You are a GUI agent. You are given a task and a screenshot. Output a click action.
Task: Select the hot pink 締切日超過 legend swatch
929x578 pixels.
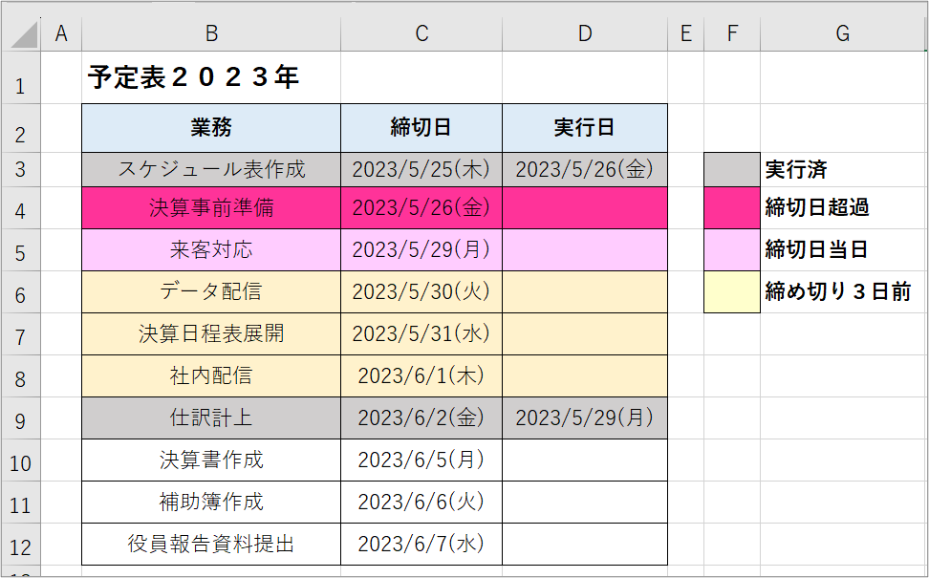click(732, 208)
